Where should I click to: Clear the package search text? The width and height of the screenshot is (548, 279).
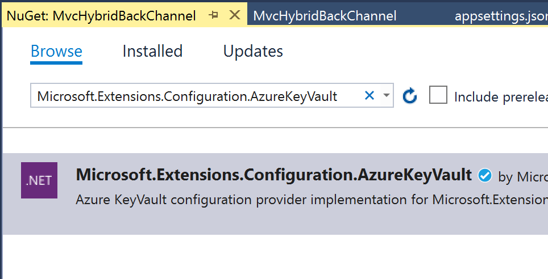pyautogui.click(x=369, y=96)
